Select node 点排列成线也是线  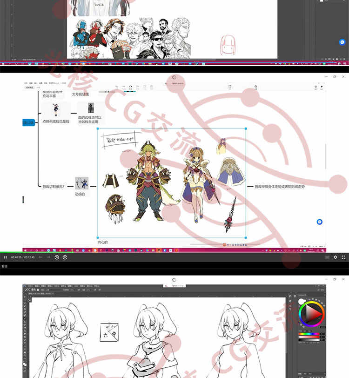[x=56, y=121]
